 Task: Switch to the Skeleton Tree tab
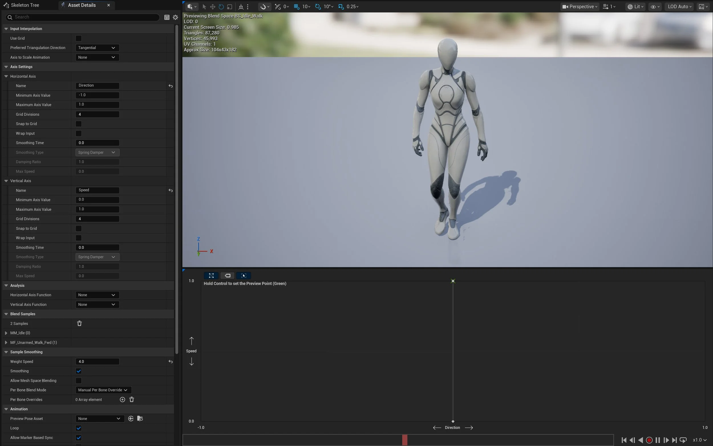[x=25, y=5]
